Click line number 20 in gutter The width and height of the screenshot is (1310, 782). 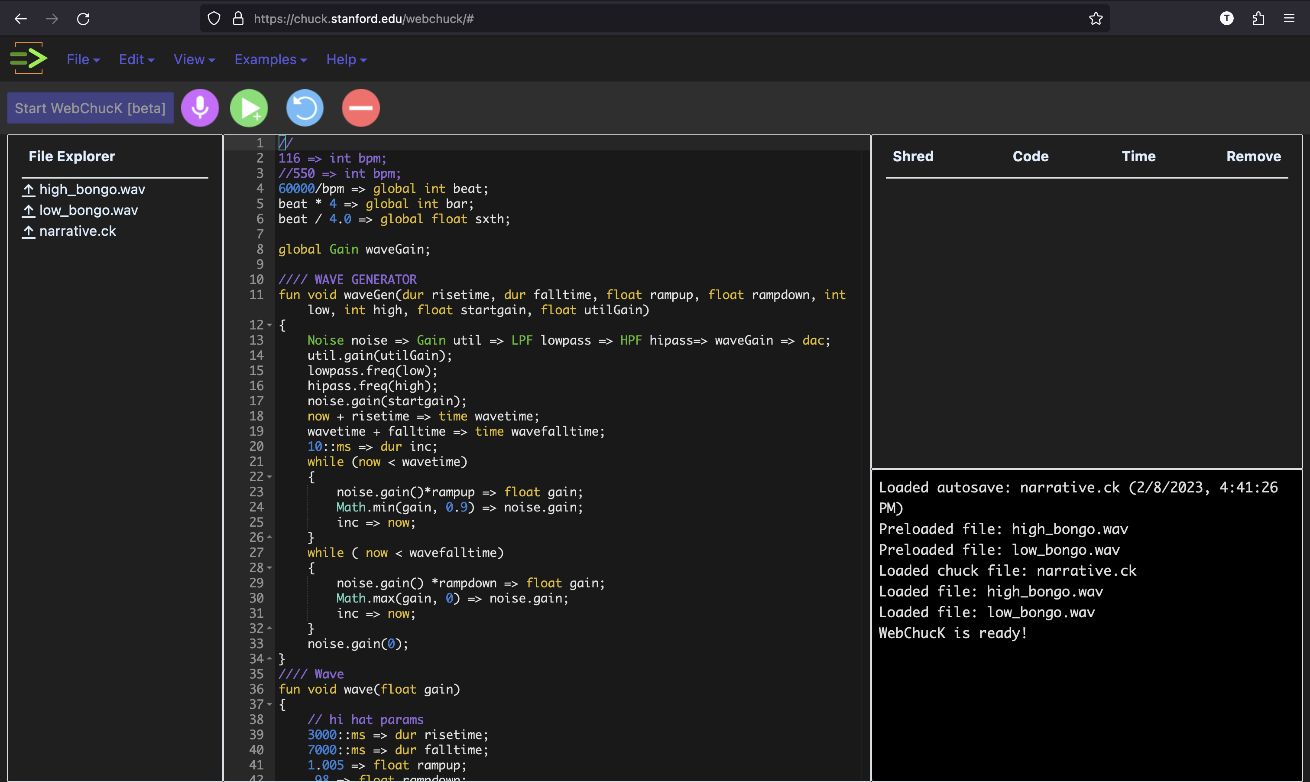[256, 446]
